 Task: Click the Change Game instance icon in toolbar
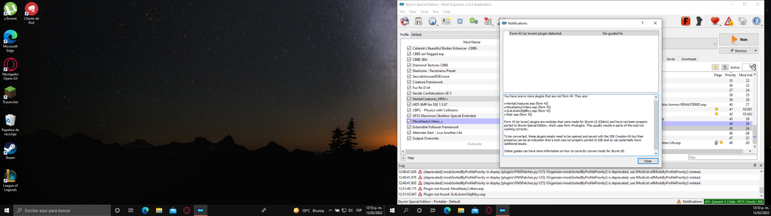(x=405, y=21)
